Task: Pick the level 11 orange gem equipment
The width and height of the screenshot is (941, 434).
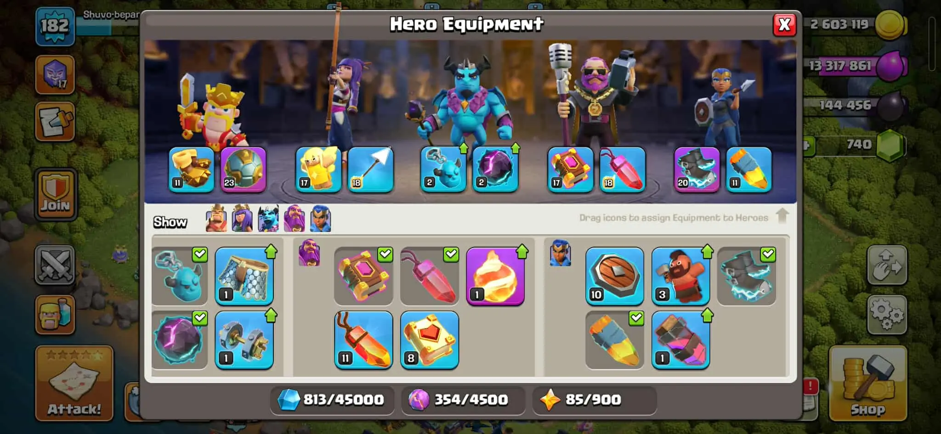Action: click(x=363, y=340)
